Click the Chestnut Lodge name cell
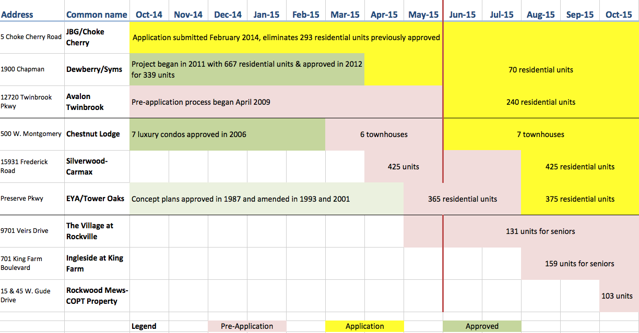Screen dimensions: 639x333 coord(93,134)
